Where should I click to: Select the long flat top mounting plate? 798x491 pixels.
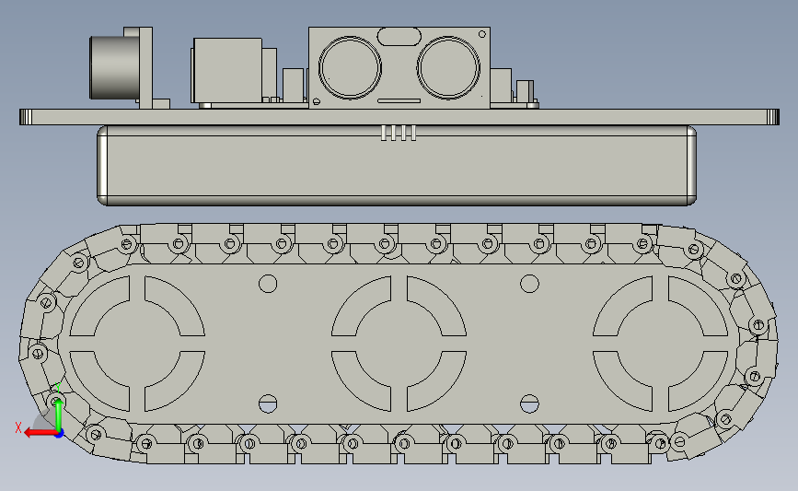pos(399,117)
